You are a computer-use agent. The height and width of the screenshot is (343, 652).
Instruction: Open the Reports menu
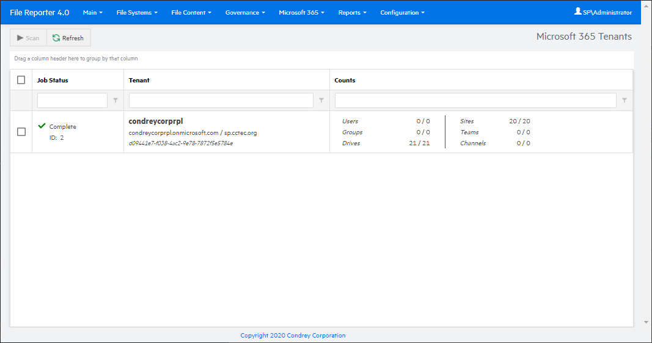click(352, 12)
